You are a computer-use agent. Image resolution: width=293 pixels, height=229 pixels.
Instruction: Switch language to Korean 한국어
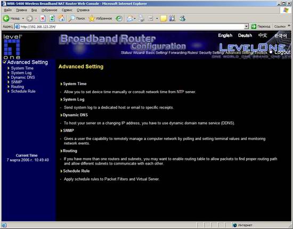click(280, 36)
